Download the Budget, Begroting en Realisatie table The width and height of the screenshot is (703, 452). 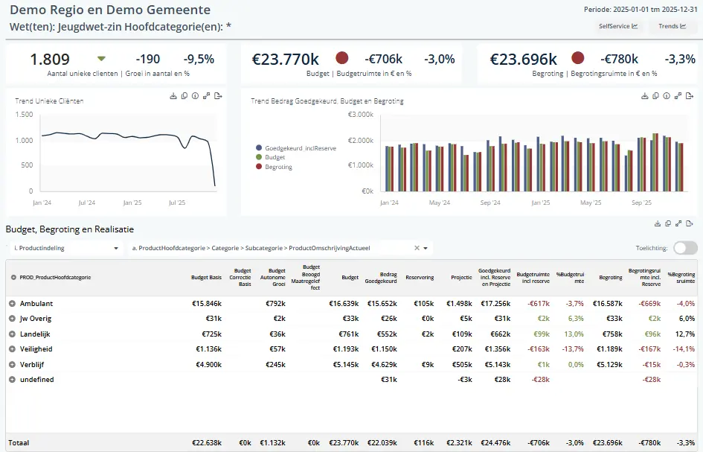click(x=657, y=223)
